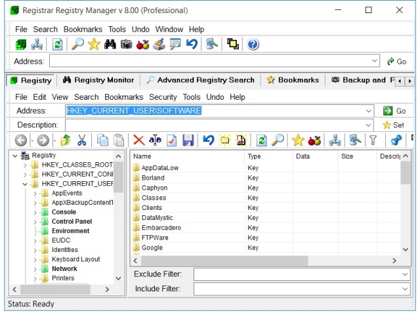Click the yellow star icon in registry toolbar

[298, 140]
